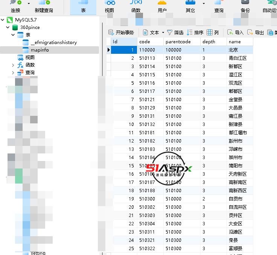Viewport: 277px width, 255px height.
Task: Click the 备份 (Backup) toolbar icon
Action: [x=245, y=6]
